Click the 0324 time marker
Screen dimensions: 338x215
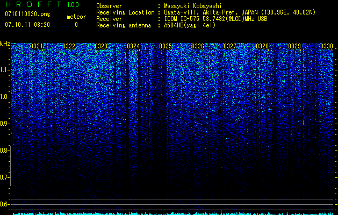click(x=133, y=46)
